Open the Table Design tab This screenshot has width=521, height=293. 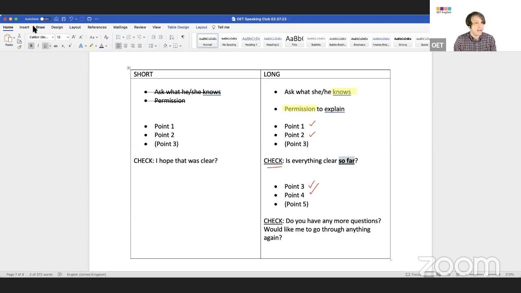[178, 27]
